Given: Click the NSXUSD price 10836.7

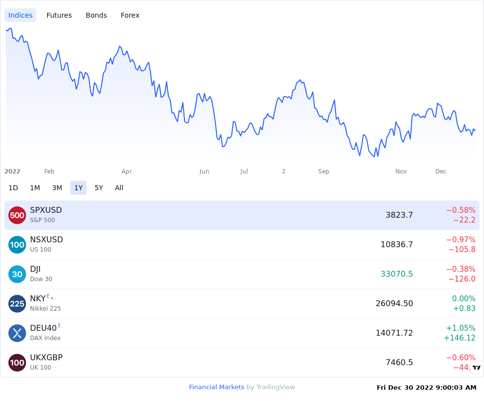Looking at the screenshot, I should 396,245.
